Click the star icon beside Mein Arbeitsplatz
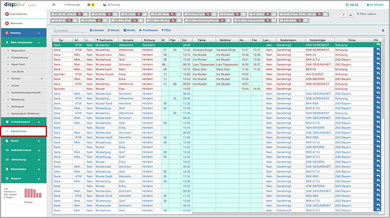Image resolution: width=390 pixels, height=218 pixels. [x=7, y=42]
